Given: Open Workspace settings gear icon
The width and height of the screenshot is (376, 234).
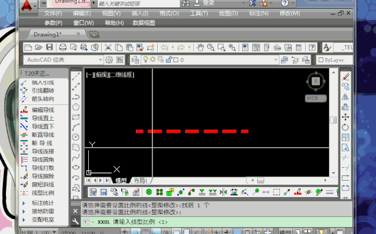Looking at the screenshot, I should pyautogui.click(x=109, y=60).
